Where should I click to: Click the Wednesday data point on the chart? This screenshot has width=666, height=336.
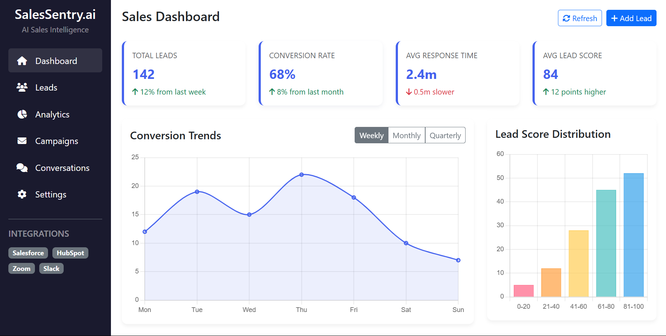tap(249, 215)
